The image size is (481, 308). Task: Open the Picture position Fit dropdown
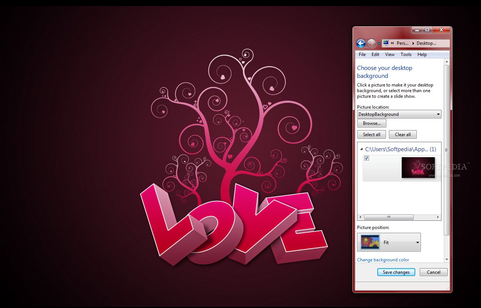tap(389, 242)
